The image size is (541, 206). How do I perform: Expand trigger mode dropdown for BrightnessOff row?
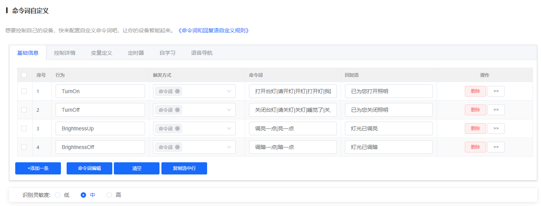229,147
